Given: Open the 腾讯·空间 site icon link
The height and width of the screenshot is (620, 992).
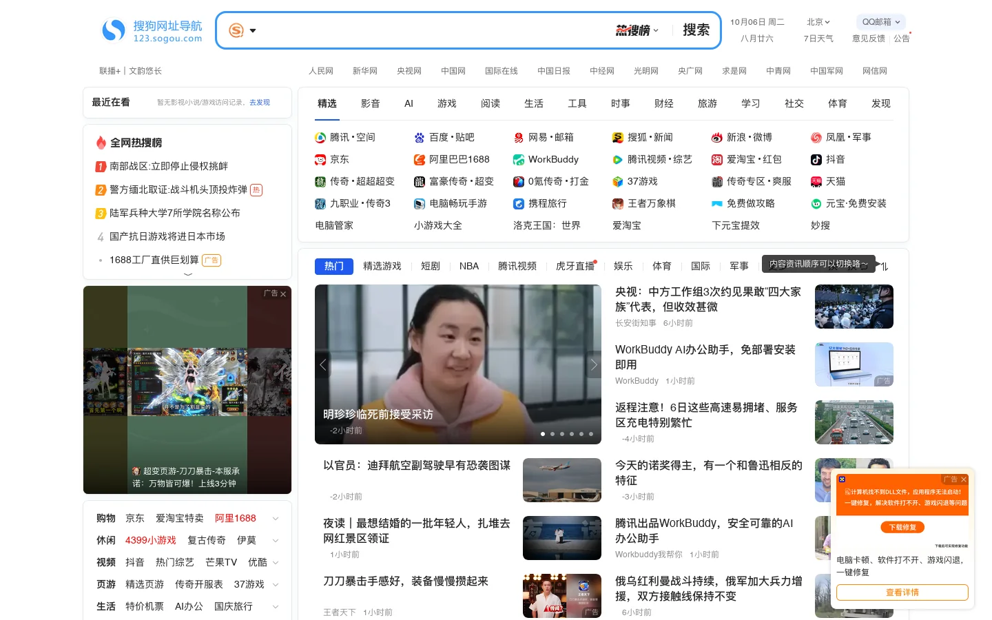Looking at the screenshot, I should [x=320, y=138].
